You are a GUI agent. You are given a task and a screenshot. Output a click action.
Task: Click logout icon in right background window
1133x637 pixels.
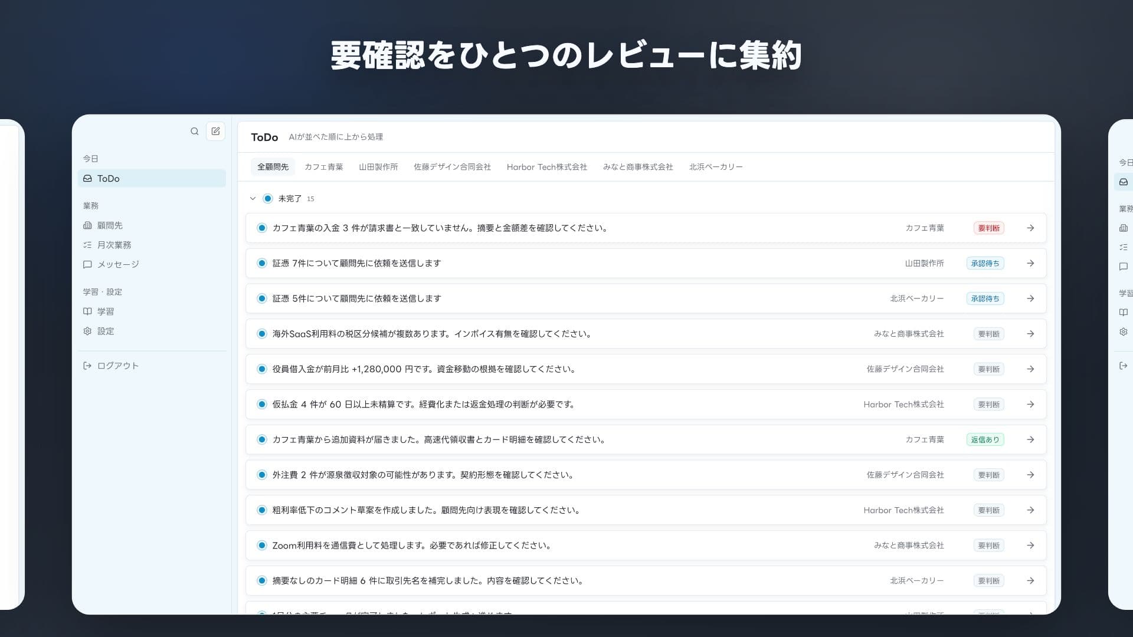click(x=1124, y=366)
